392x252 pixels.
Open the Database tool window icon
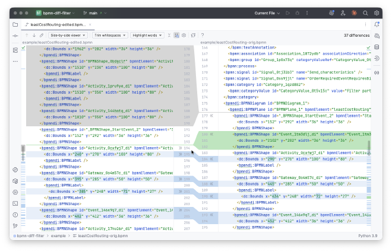(377, 48)
